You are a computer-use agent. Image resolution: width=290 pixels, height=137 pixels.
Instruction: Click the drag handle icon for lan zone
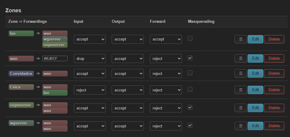pyautogui.click(x=240, y=39)
